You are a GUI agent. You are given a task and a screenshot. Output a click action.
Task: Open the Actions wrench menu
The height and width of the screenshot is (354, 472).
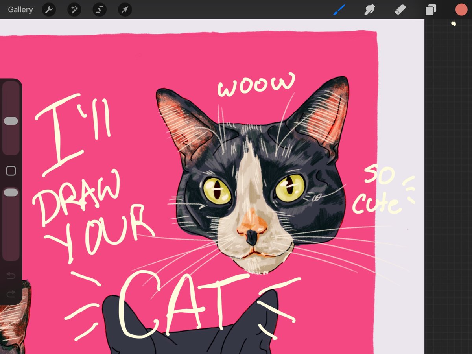click(x=49, y=9)
